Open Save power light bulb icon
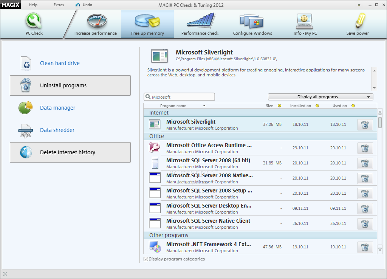Image resolution: width=387 pixels, height=279 pixels. (360, 20)
